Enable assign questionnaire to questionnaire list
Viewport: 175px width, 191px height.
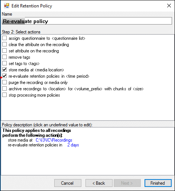click(4, 38)
